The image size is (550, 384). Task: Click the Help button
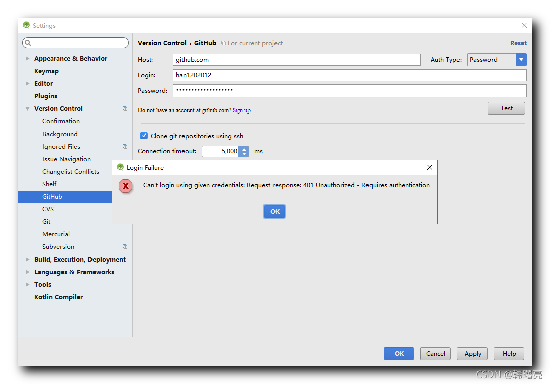tap(509, 354)
